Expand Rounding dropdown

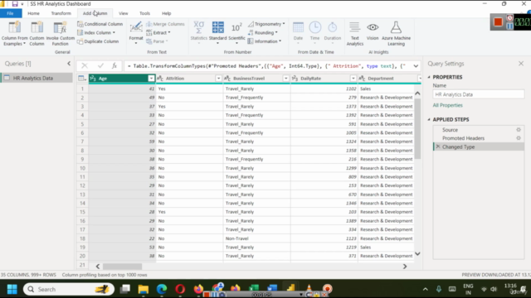pyautogui.click(x=263, y=33)
